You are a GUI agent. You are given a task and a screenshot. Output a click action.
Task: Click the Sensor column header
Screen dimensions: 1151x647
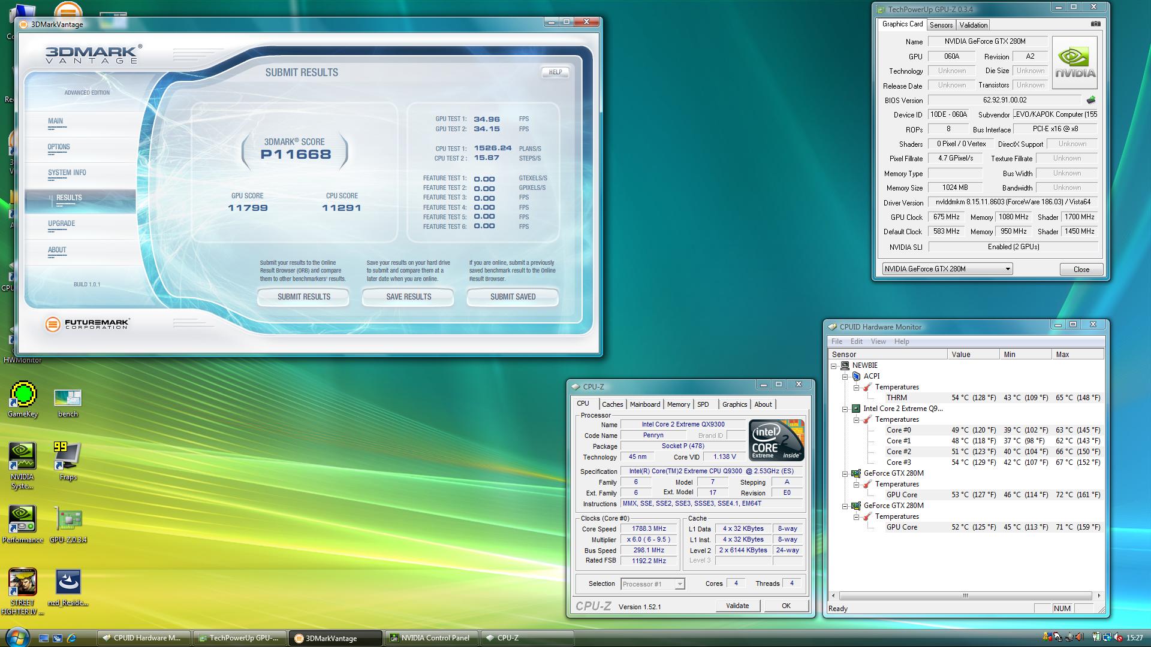coord(888,355)
